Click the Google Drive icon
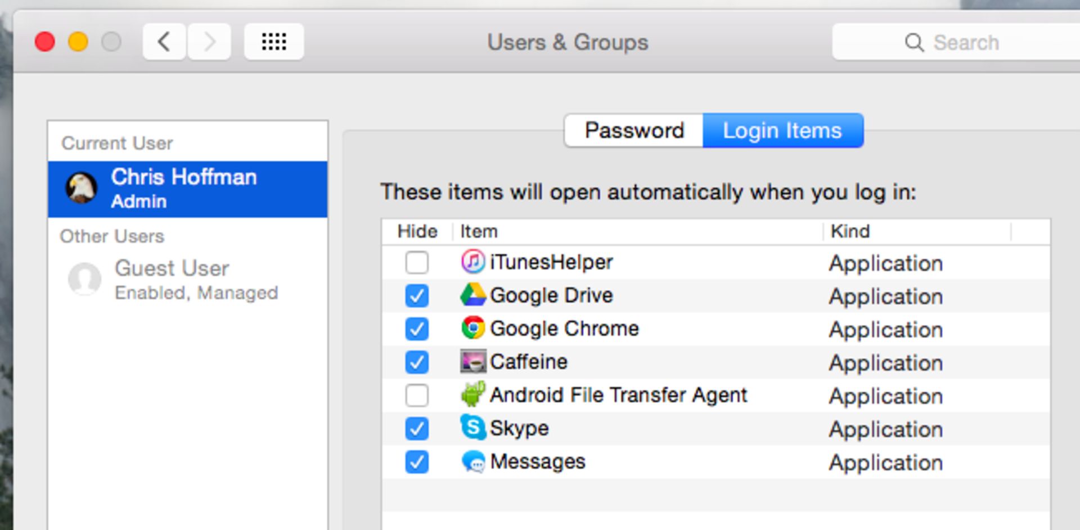 point(473,295)
